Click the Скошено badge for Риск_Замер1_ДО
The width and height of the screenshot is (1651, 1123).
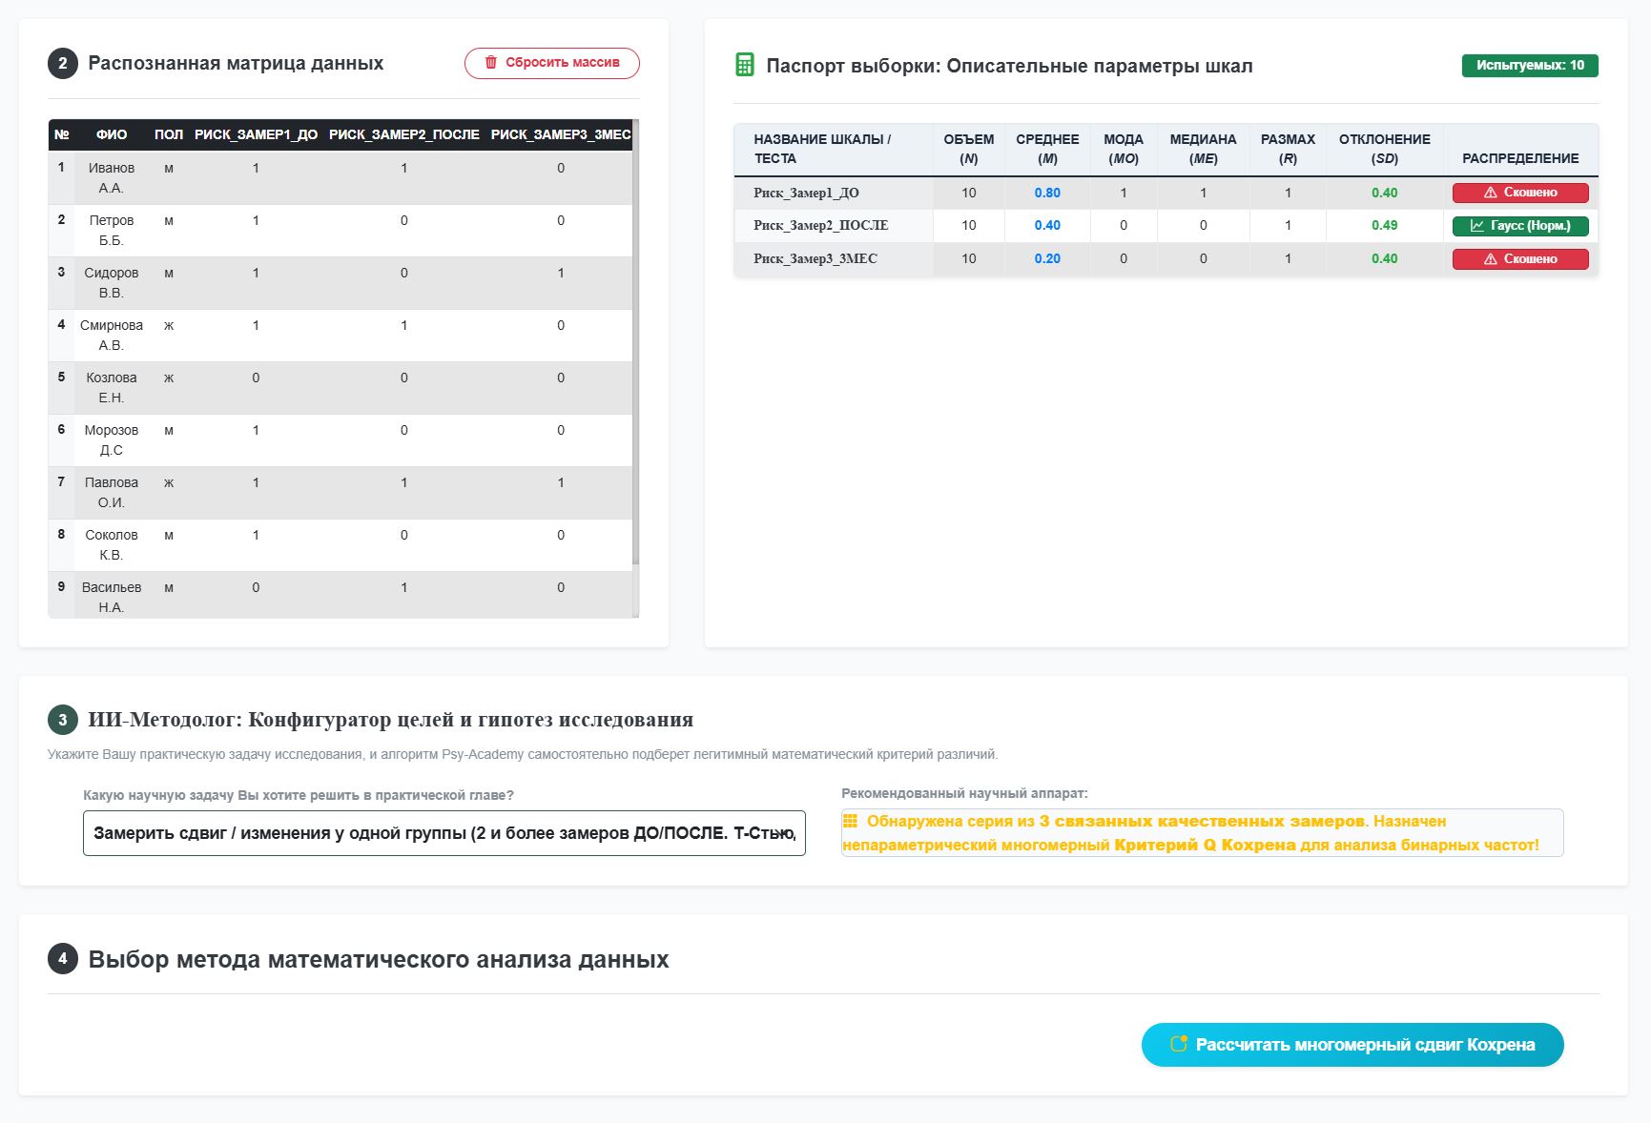coord(1520,193)
